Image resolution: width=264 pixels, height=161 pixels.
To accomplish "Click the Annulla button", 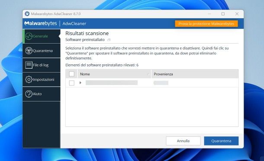I will click(183, 141).
